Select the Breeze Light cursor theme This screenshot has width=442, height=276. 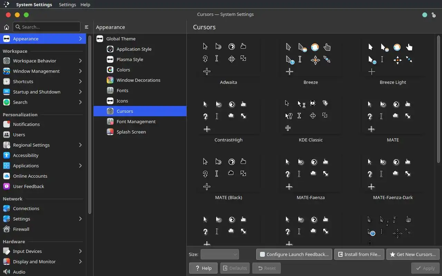pos(393,62)
